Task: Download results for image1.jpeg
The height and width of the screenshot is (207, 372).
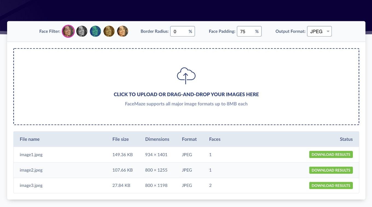Action: [331, 154]
